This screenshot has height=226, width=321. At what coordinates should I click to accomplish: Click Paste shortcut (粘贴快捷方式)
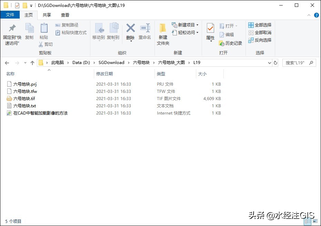click(71, 32)
